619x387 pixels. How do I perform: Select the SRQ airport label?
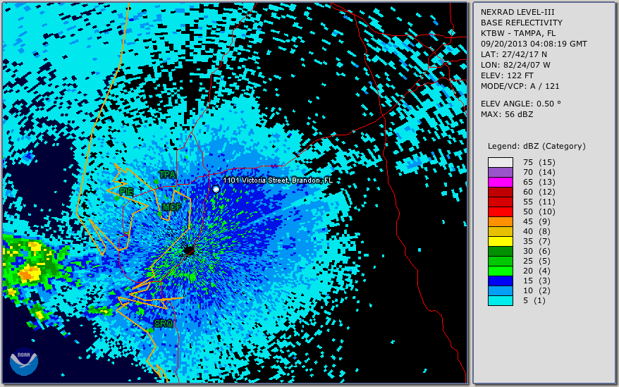(164, 324)
